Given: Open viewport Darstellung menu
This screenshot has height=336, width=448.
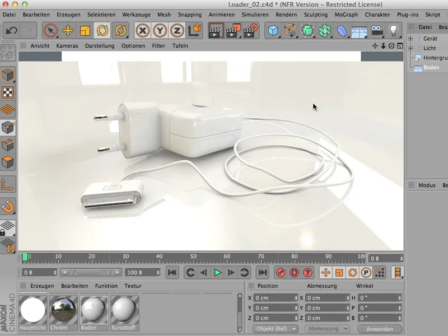Looking at the screenshot, I should tap(100, 46).
